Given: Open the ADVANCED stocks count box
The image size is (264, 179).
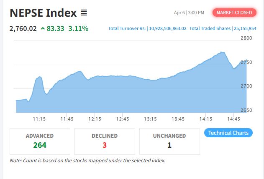Looking at the screenshot, I should pyautogui.click(x=40, y=141).
